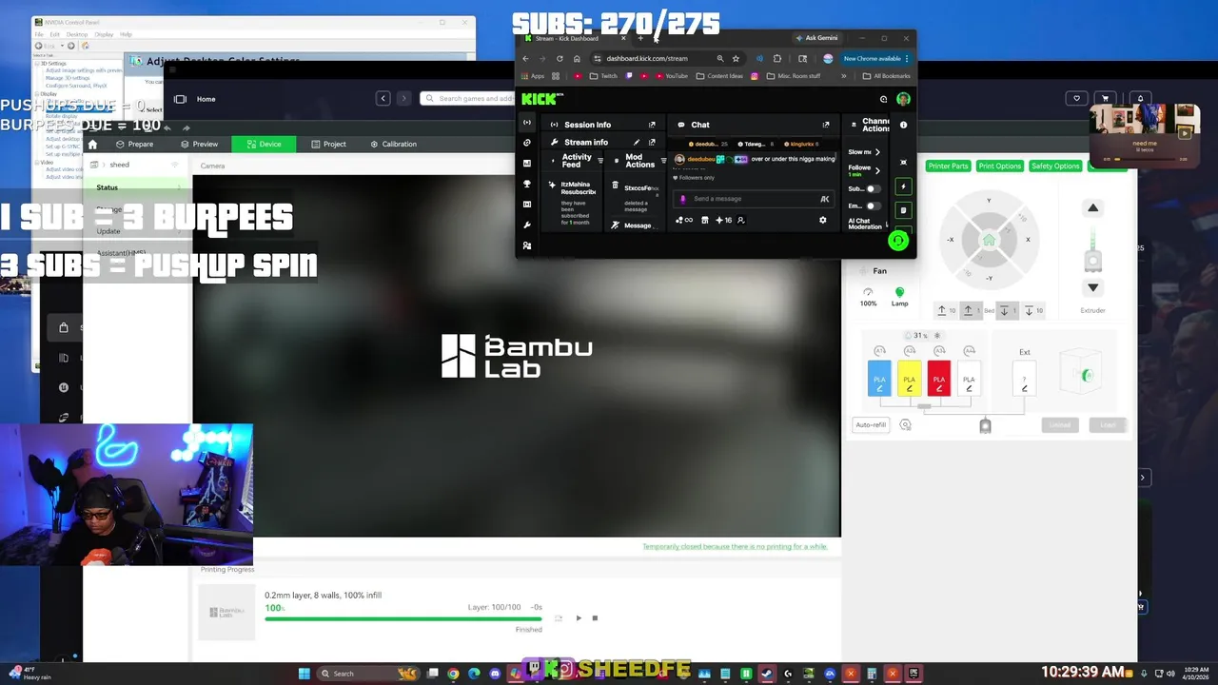The width and height of the screenshot is (1218, 685).
Task: Open Printer Parts settings
Action: 948,166
